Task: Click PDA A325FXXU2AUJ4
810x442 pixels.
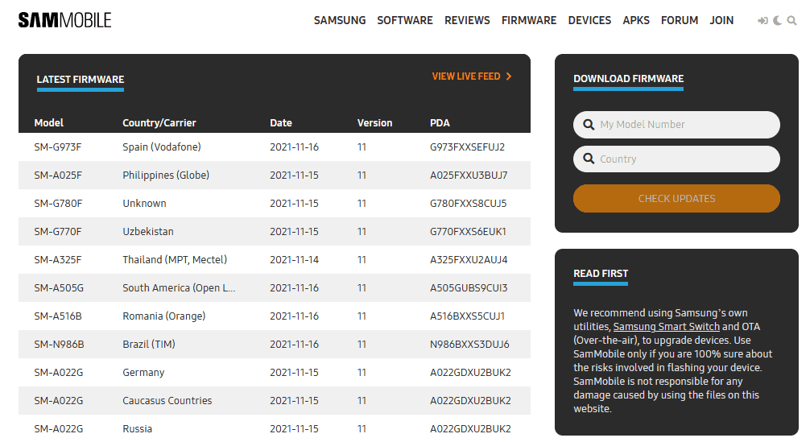Action: click(469, 259)
